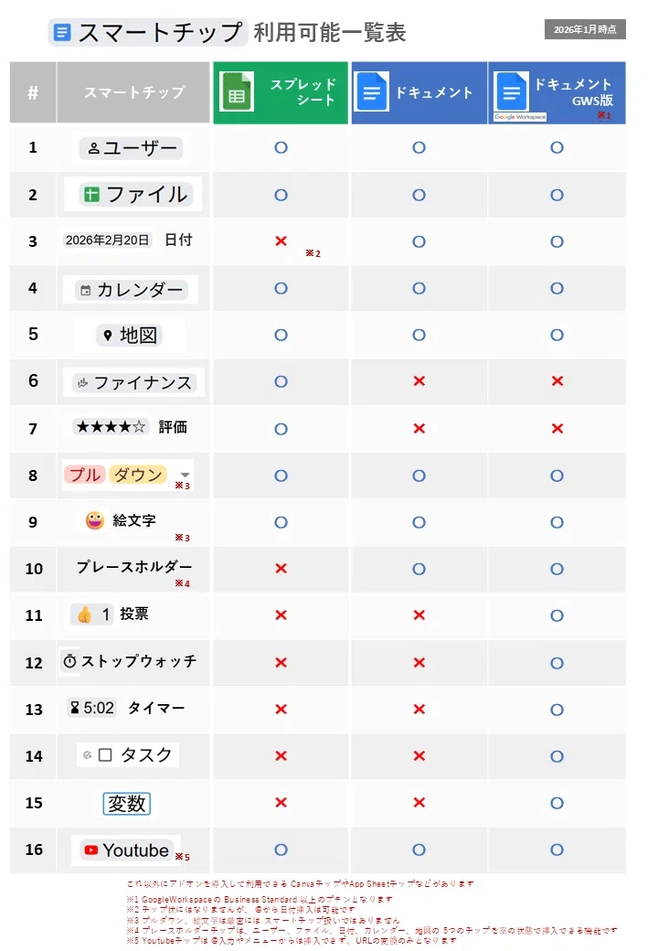
Task: Click the Google Workspace Docs icon in GWS版 header
Action: point(512,92)
